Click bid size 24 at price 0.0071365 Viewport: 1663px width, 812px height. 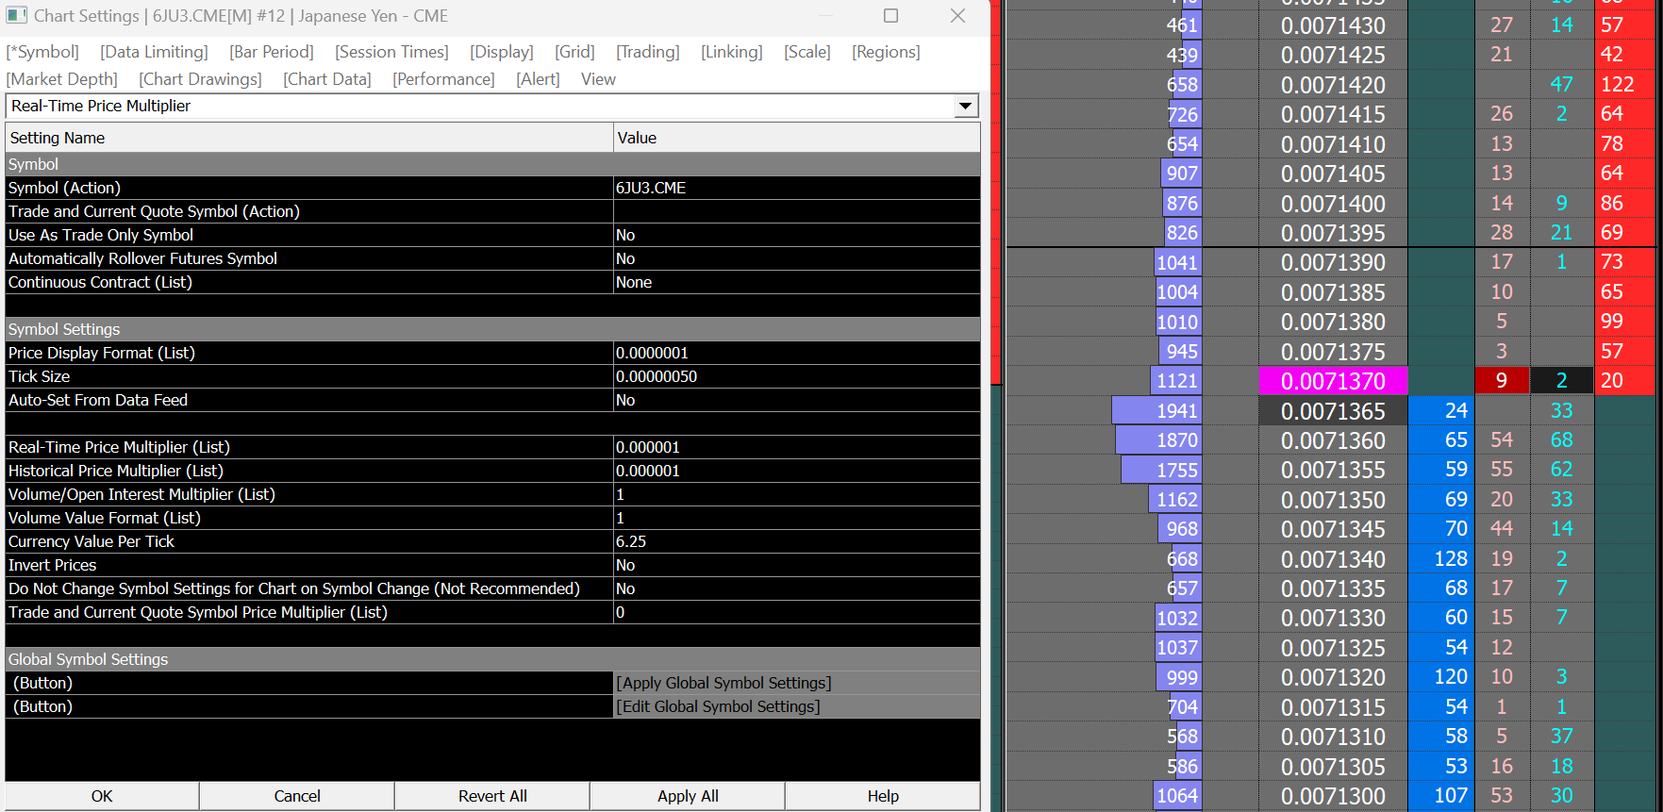(1441, 411)
